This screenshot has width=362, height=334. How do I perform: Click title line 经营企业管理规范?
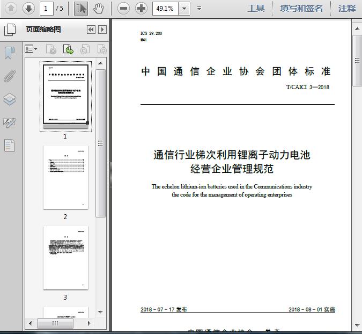pos(232,169)
